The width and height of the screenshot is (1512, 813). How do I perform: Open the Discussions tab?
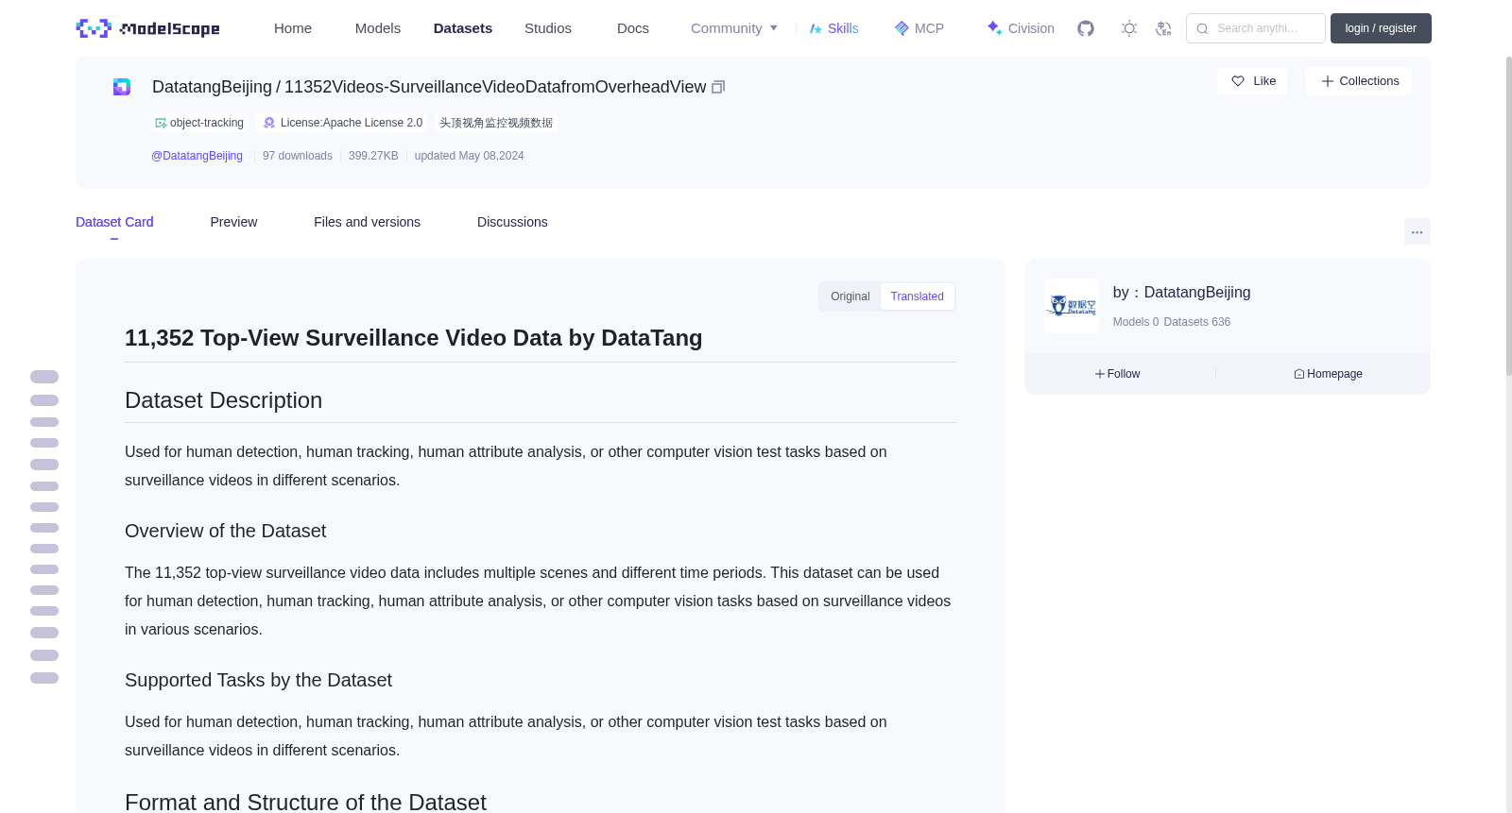[x=512, y=222]
